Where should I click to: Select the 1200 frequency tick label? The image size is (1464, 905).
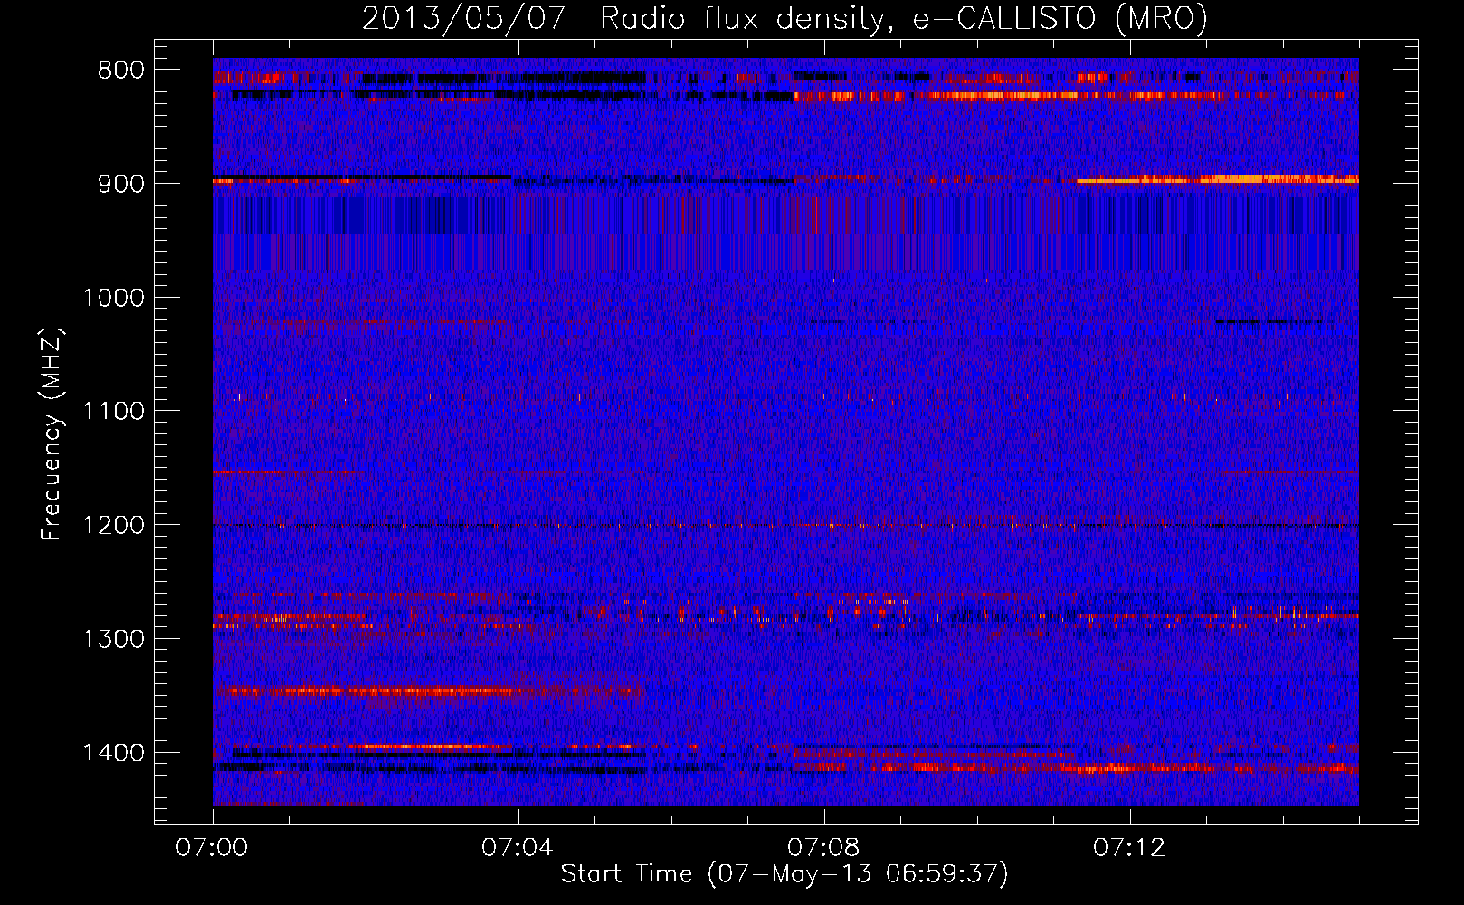pyautogui.click(x=113, y=525)
